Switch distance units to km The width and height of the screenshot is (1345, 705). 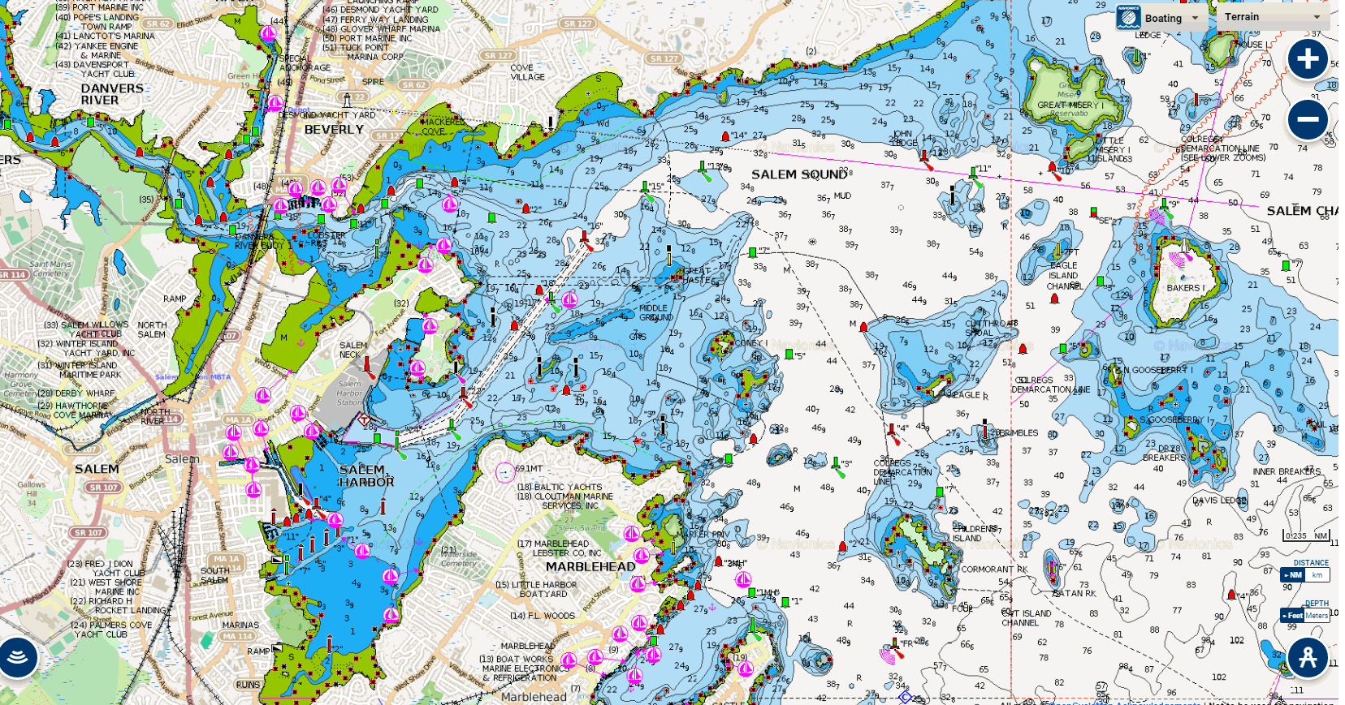point(1317,575)
